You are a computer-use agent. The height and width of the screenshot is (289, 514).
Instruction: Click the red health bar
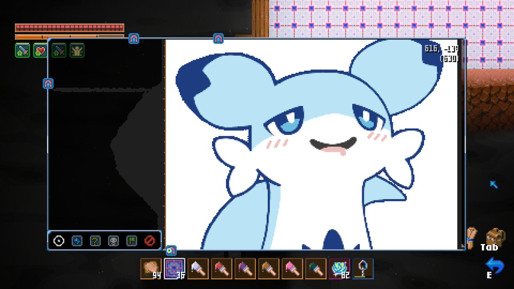pos(69,27)
